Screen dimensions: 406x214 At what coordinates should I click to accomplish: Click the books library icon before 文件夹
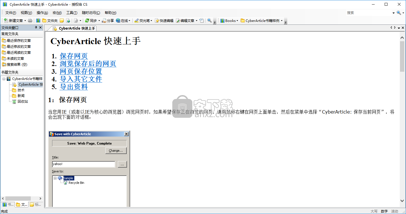pos(38,20)
